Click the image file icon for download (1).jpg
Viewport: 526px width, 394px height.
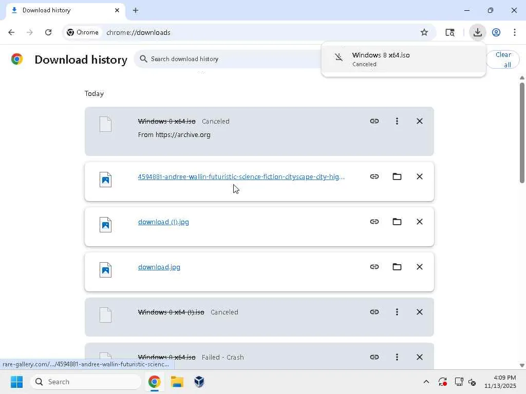tap(105, 225)
